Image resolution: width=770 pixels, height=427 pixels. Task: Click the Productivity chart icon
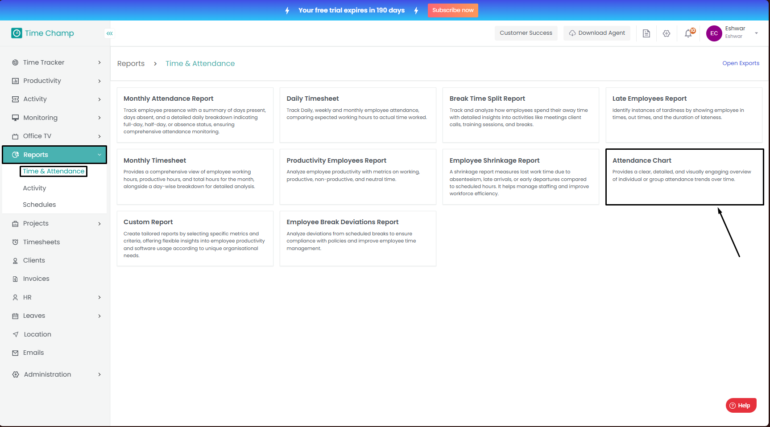tap(15, 81)
